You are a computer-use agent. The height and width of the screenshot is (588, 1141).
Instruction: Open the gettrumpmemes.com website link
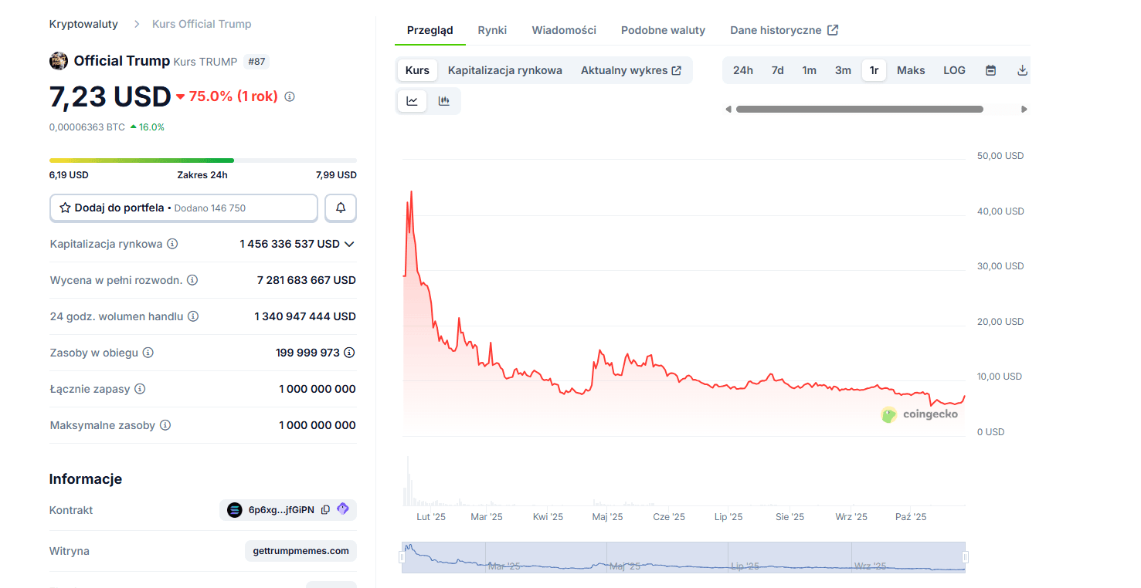[301, 551]
